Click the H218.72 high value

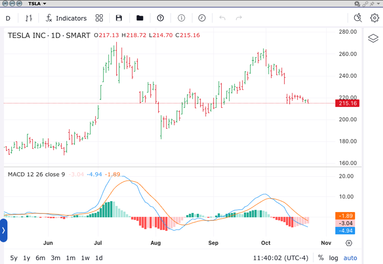pyautogui.click(x=134, y=36)
